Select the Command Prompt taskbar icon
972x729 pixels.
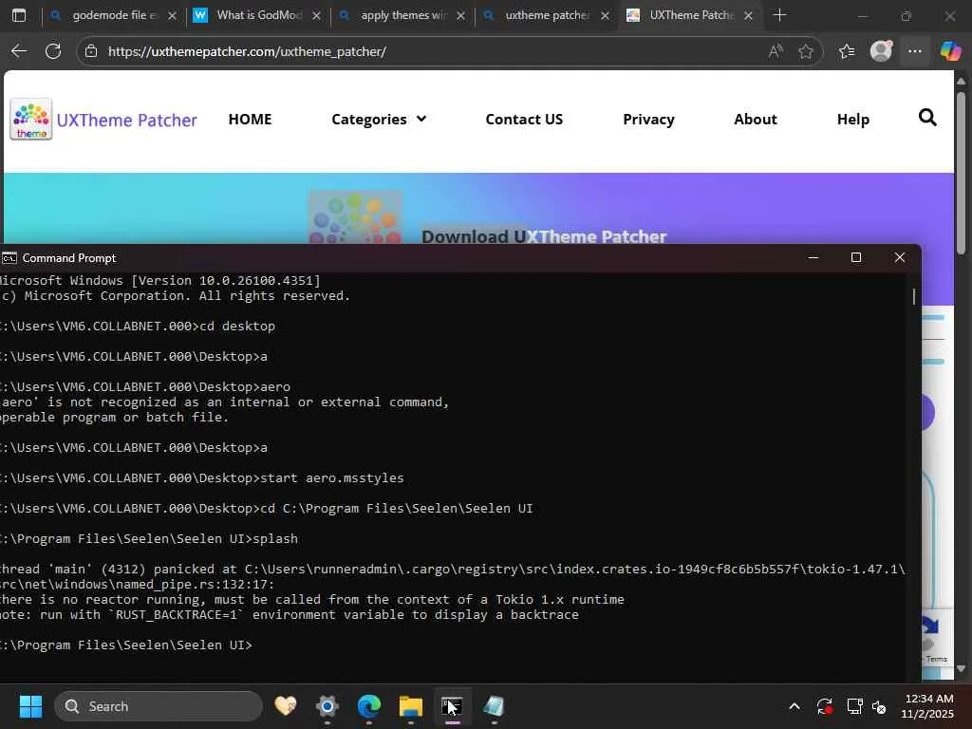point(452,706)
